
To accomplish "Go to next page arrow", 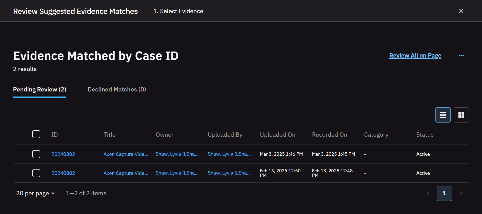I will pyautogui.click(x=461, y=193).
